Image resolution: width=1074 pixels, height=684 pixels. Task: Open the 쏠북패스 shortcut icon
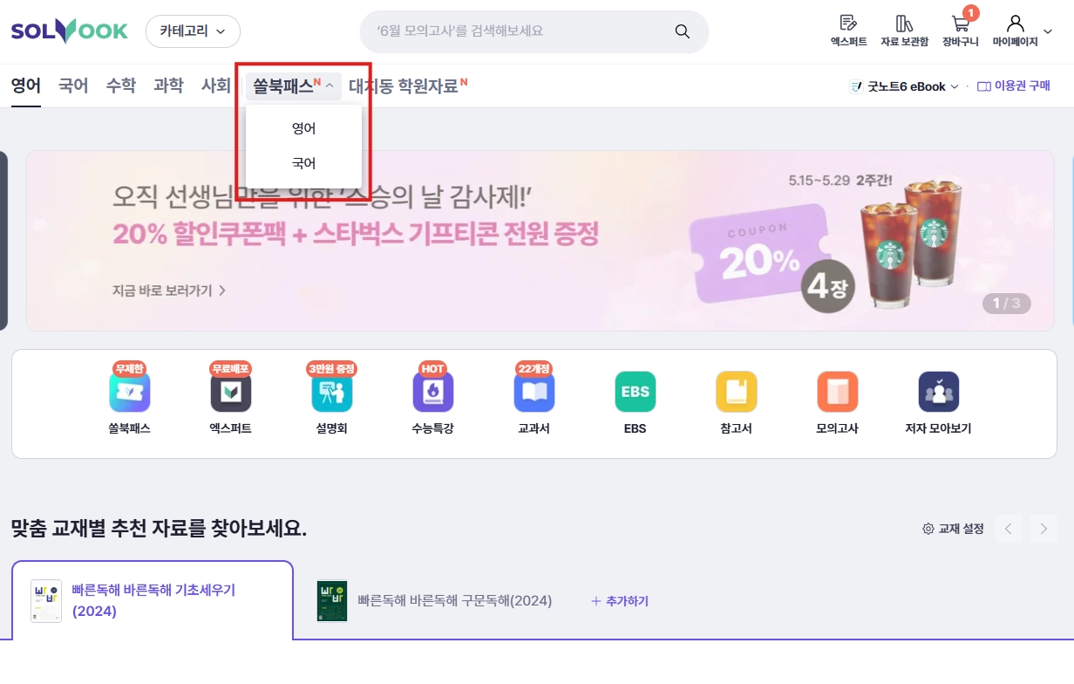[x=130, y=392]
